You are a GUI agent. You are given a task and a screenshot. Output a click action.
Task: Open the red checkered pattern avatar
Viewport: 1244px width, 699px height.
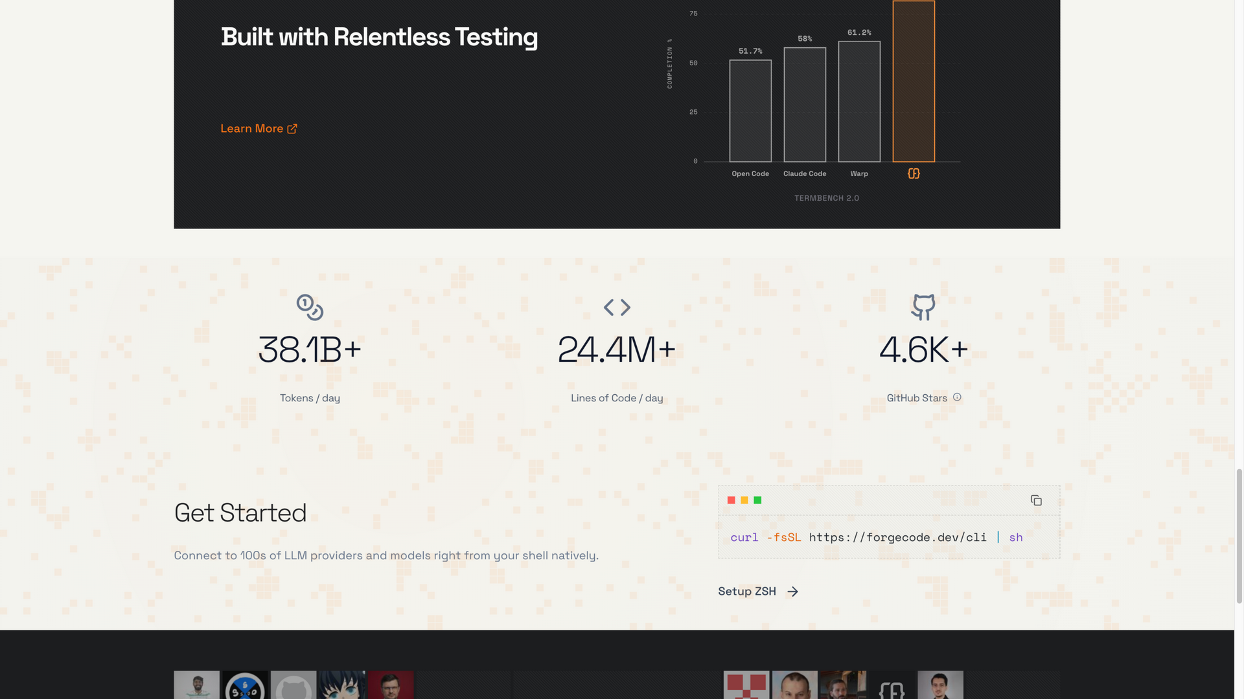[x=746, y=685]
